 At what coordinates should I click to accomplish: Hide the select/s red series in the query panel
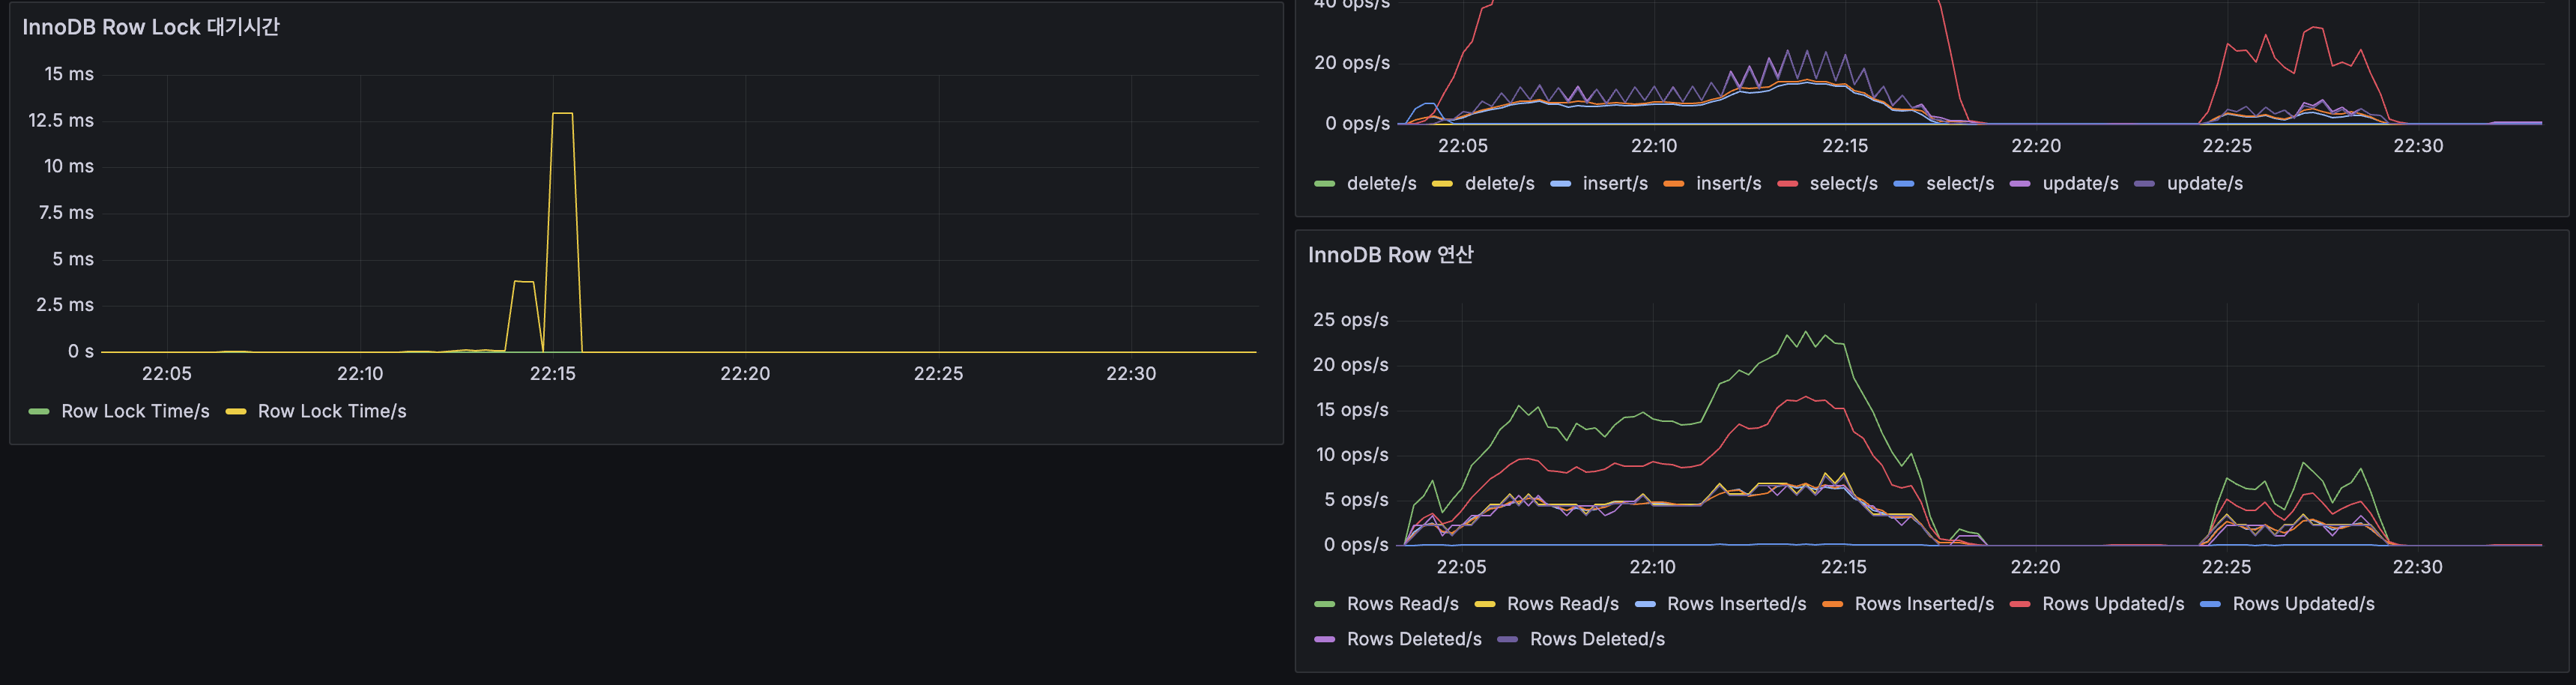(x=1843, y=183)
